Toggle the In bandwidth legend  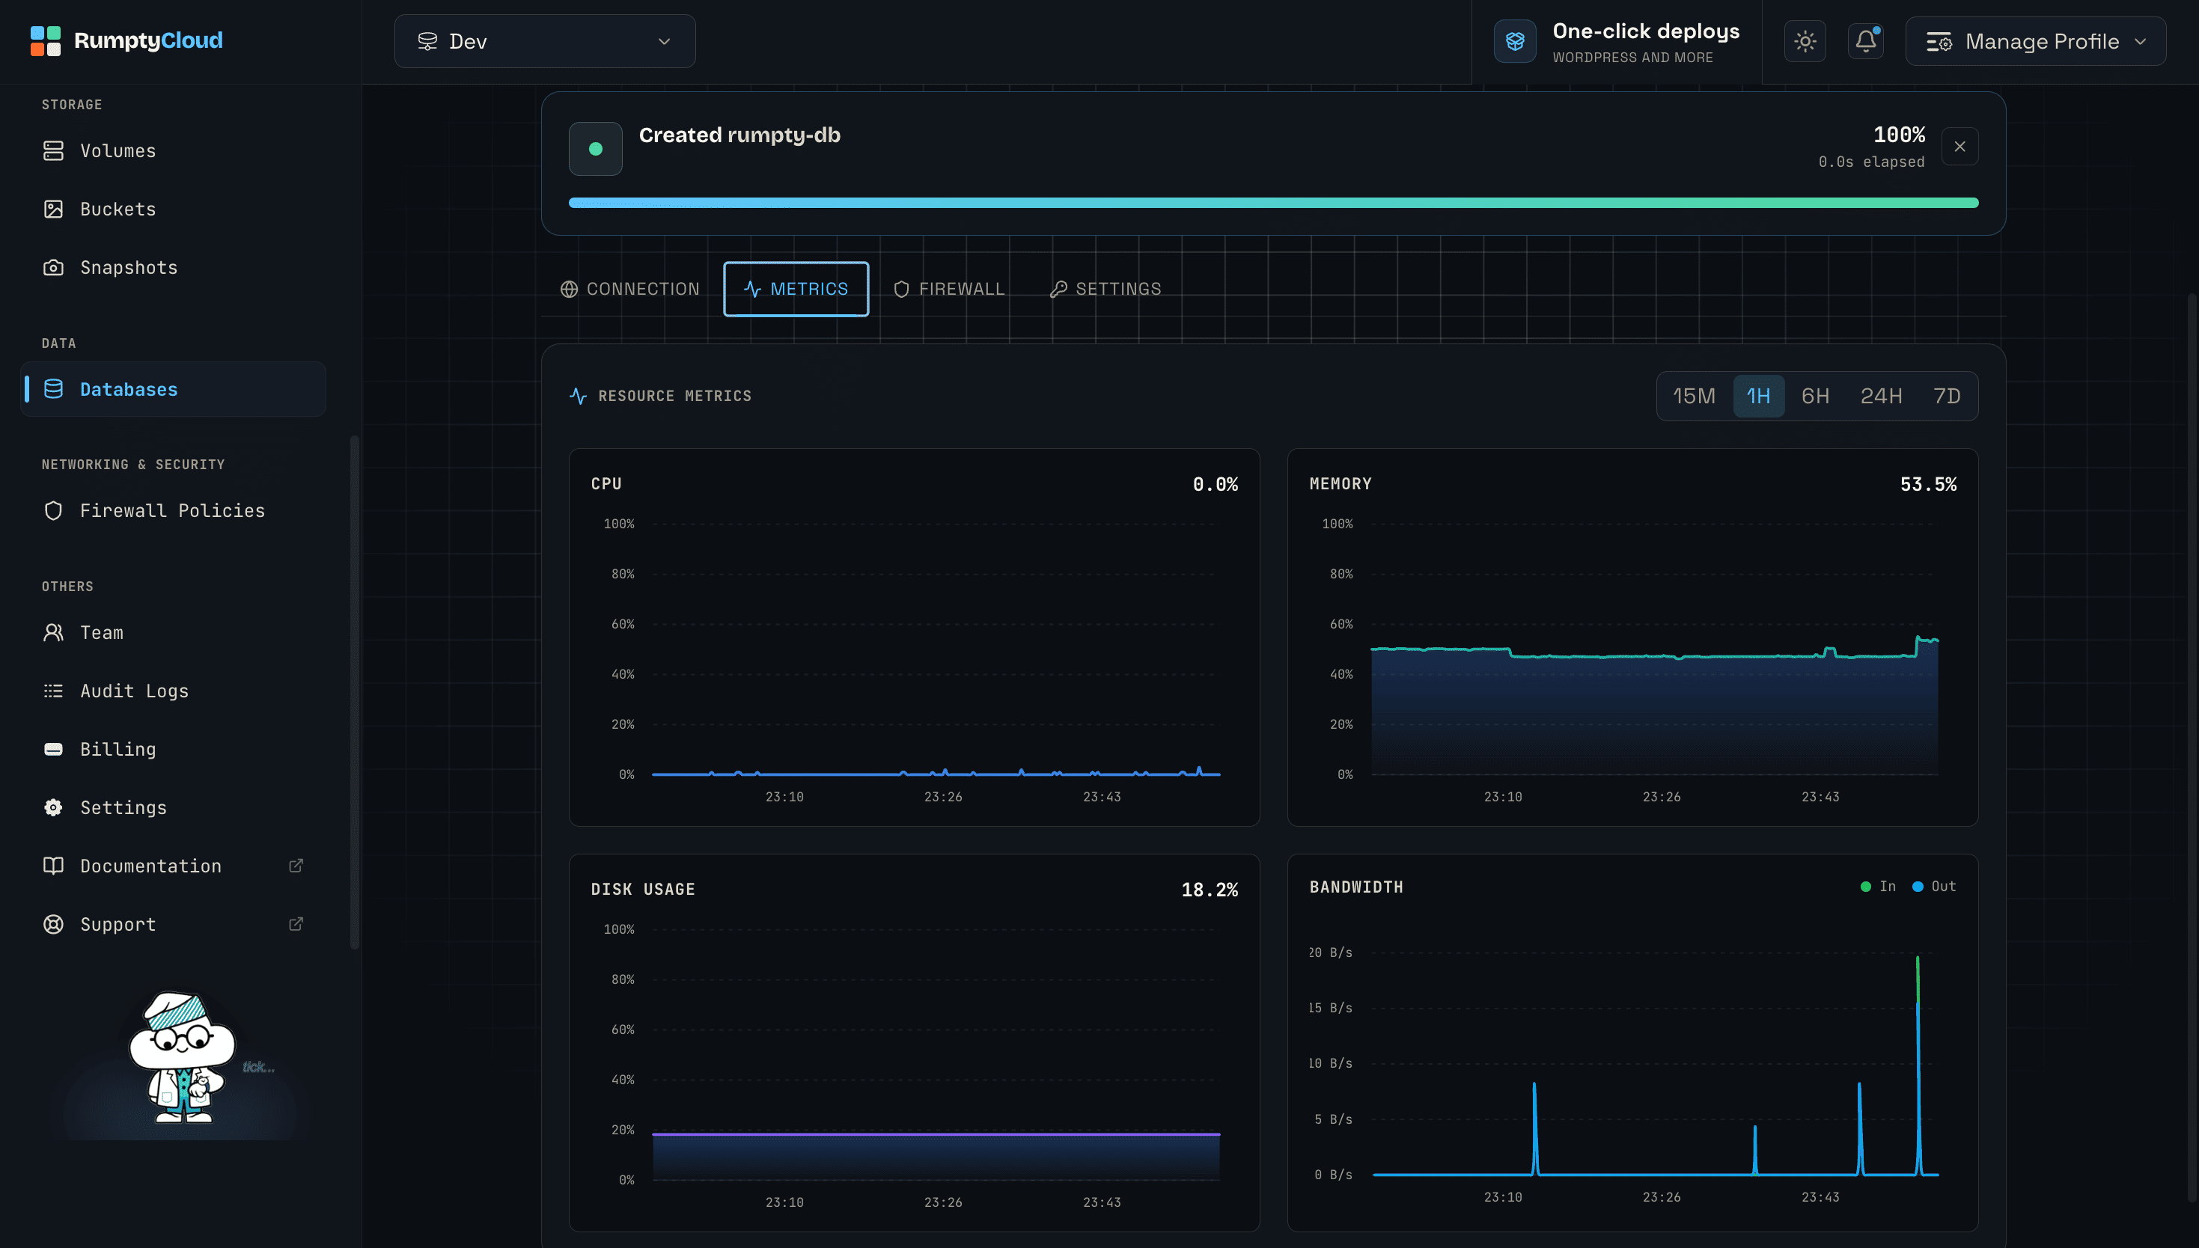1877,887
